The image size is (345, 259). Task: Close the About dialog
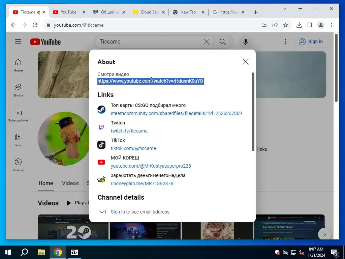click(x=246, y=62)
